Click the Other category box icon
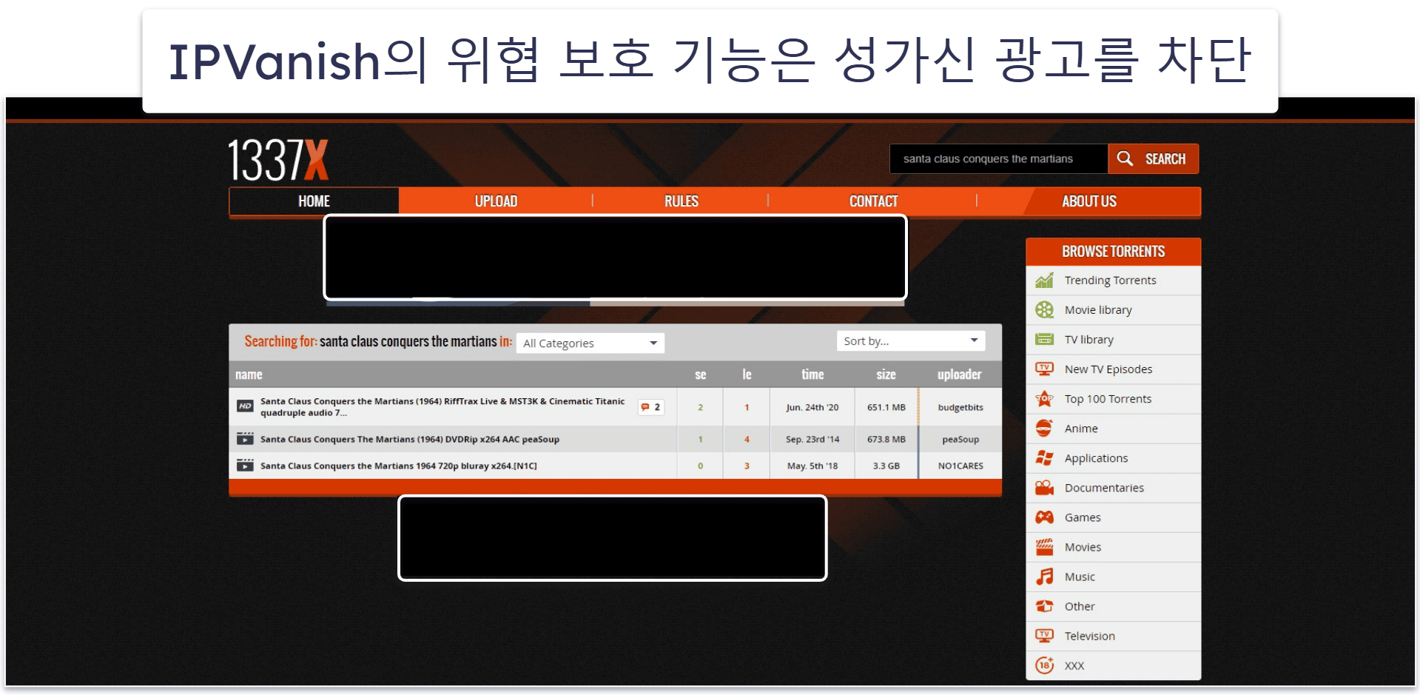 coord(1044,606)
